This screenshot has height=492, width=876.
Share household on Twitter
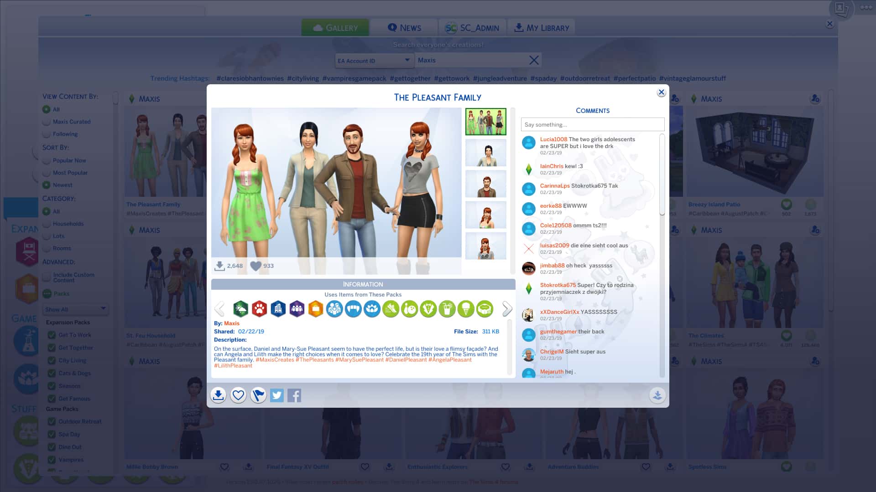[x=276, y=395]
